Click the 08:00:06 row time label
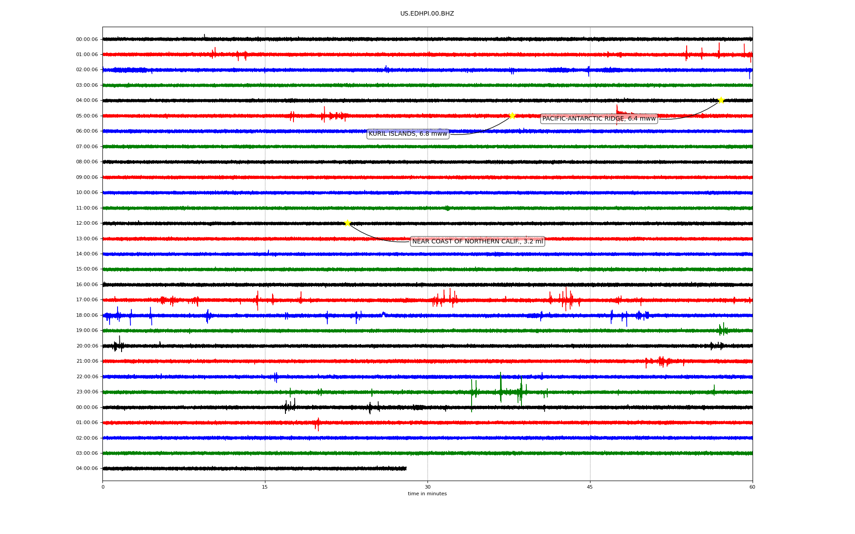This screenshot has height=534, width=855. tap(87, 162)
